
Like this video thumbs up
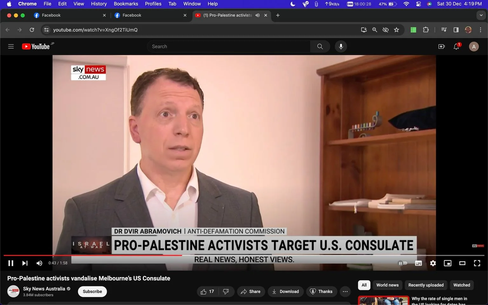(207, 291)
